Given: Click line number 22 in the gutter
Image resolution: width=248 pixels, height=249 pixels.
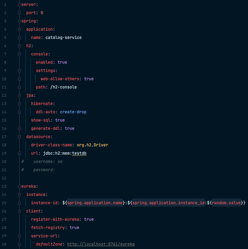Looking at the screenshot, I should [x=4, y=178].
